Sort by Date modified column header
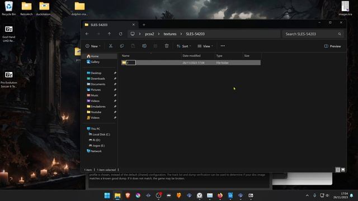 (191, 56)
